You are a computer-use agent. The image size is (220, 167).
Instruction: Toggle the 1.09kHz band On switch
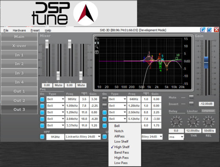click(x=42, y=106)
